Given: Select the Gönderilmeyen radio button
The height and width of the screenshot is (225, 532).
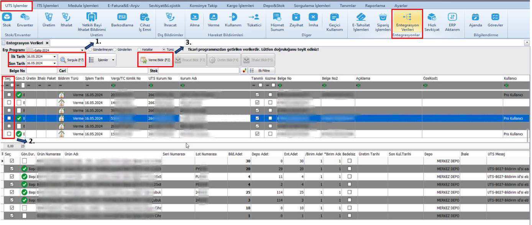Looking at the screenshot, I should pyautogui.click(x=90, y=50).
